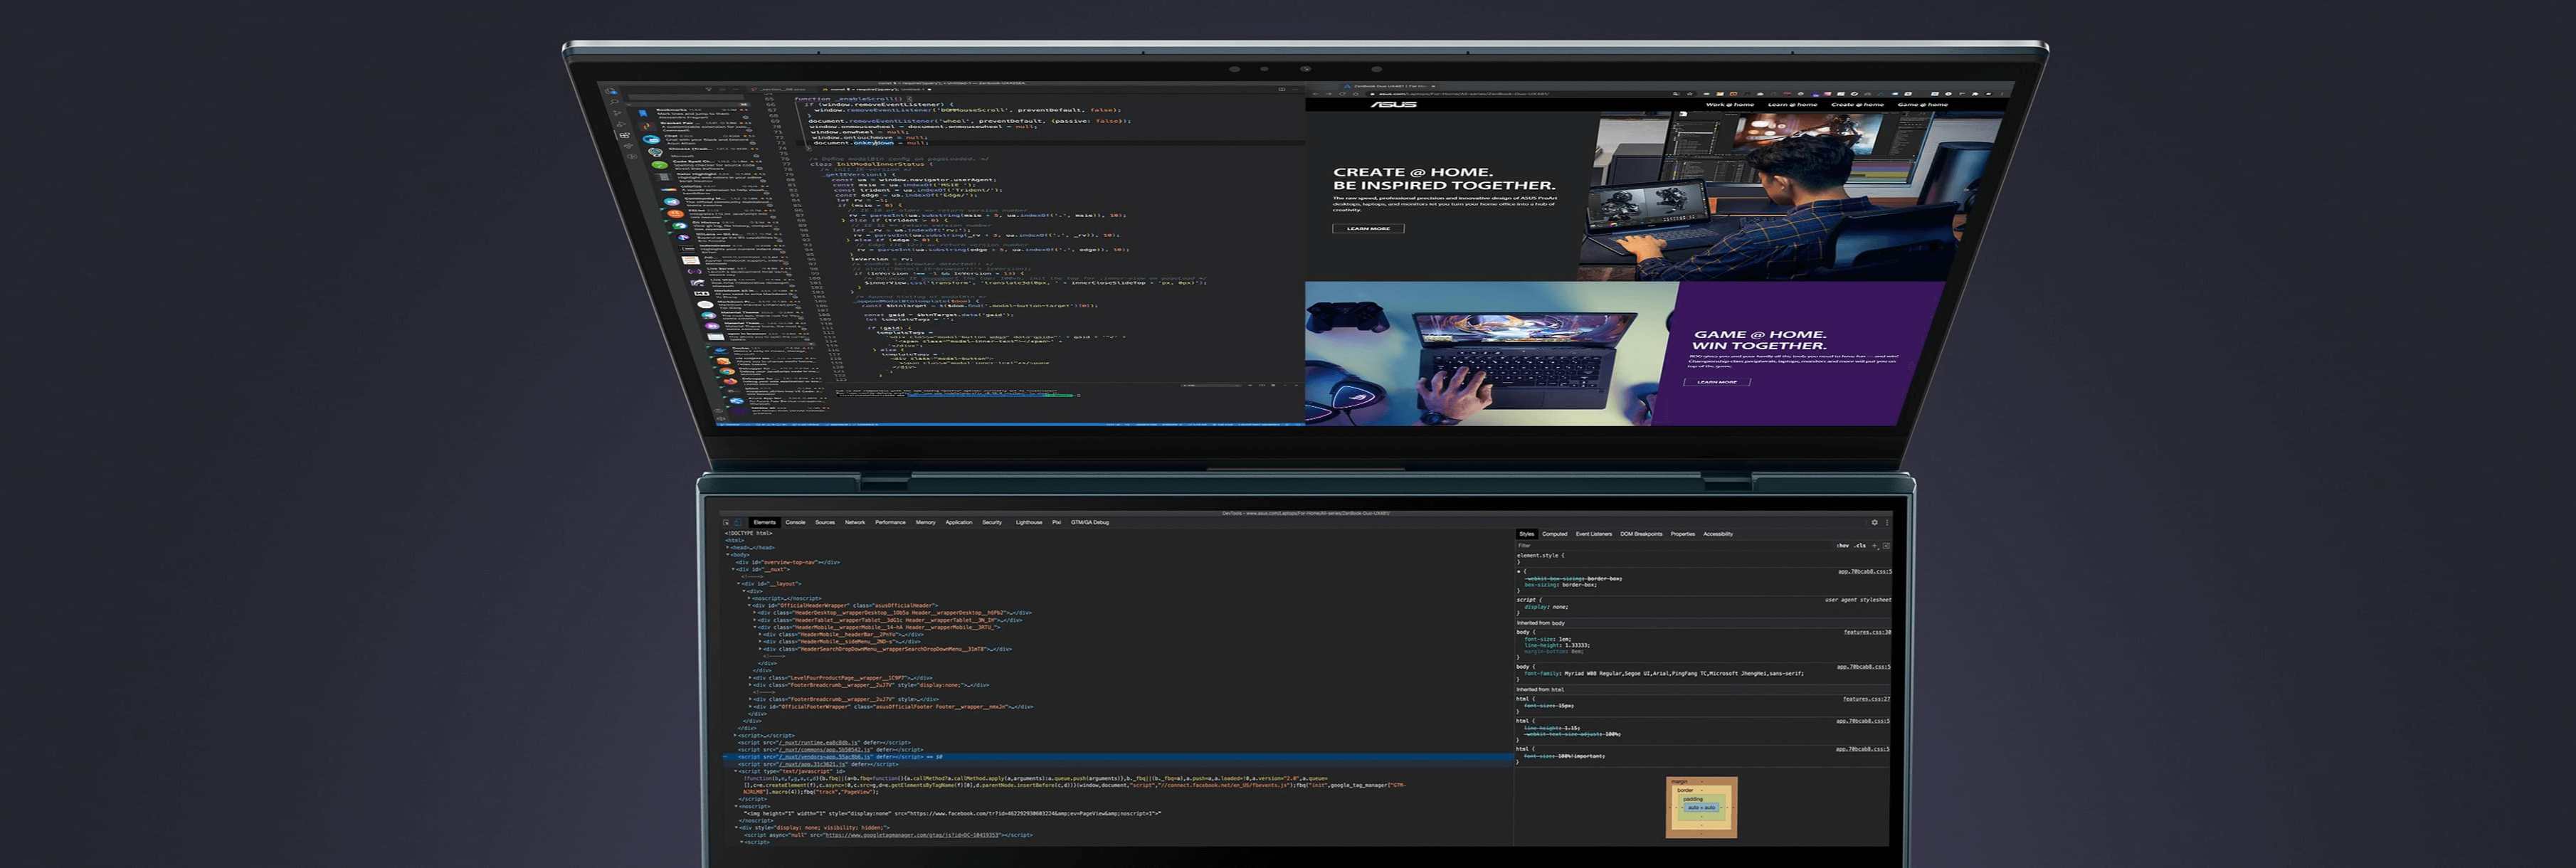
Task: Bookmark the page with the star icon
Action: (x=1690, y=94)
